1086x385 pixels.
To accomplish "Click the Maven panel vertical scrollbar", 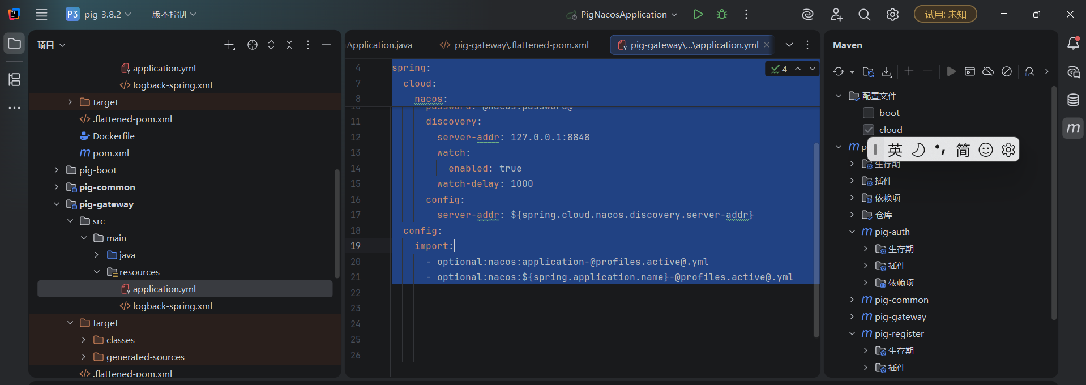I will 1053,203.
